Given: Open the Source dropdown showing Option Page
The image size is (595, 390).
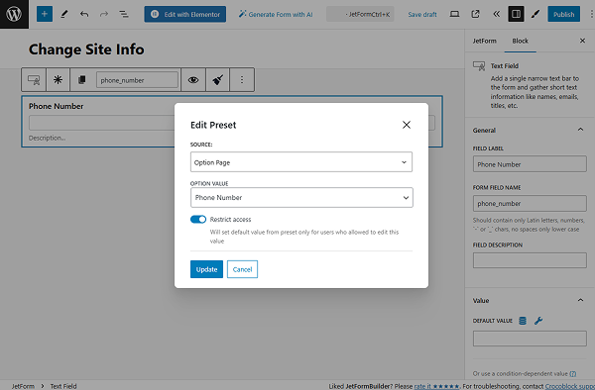Looking at the screenshot, I should (301, 162).
